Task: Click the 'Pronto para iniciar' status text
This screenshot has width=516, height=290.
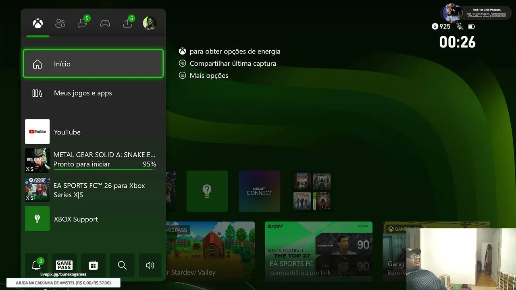Action: click(81, 164)
